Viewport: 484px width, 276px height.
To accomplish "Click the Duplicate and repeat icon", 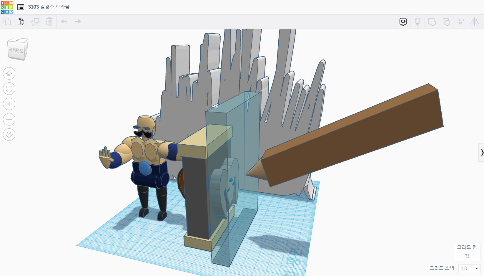I will point(35,22).
